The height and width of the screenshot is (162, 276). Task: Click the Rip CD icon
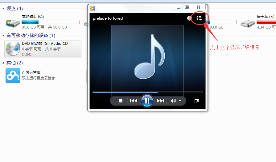(x=189, y=18)
